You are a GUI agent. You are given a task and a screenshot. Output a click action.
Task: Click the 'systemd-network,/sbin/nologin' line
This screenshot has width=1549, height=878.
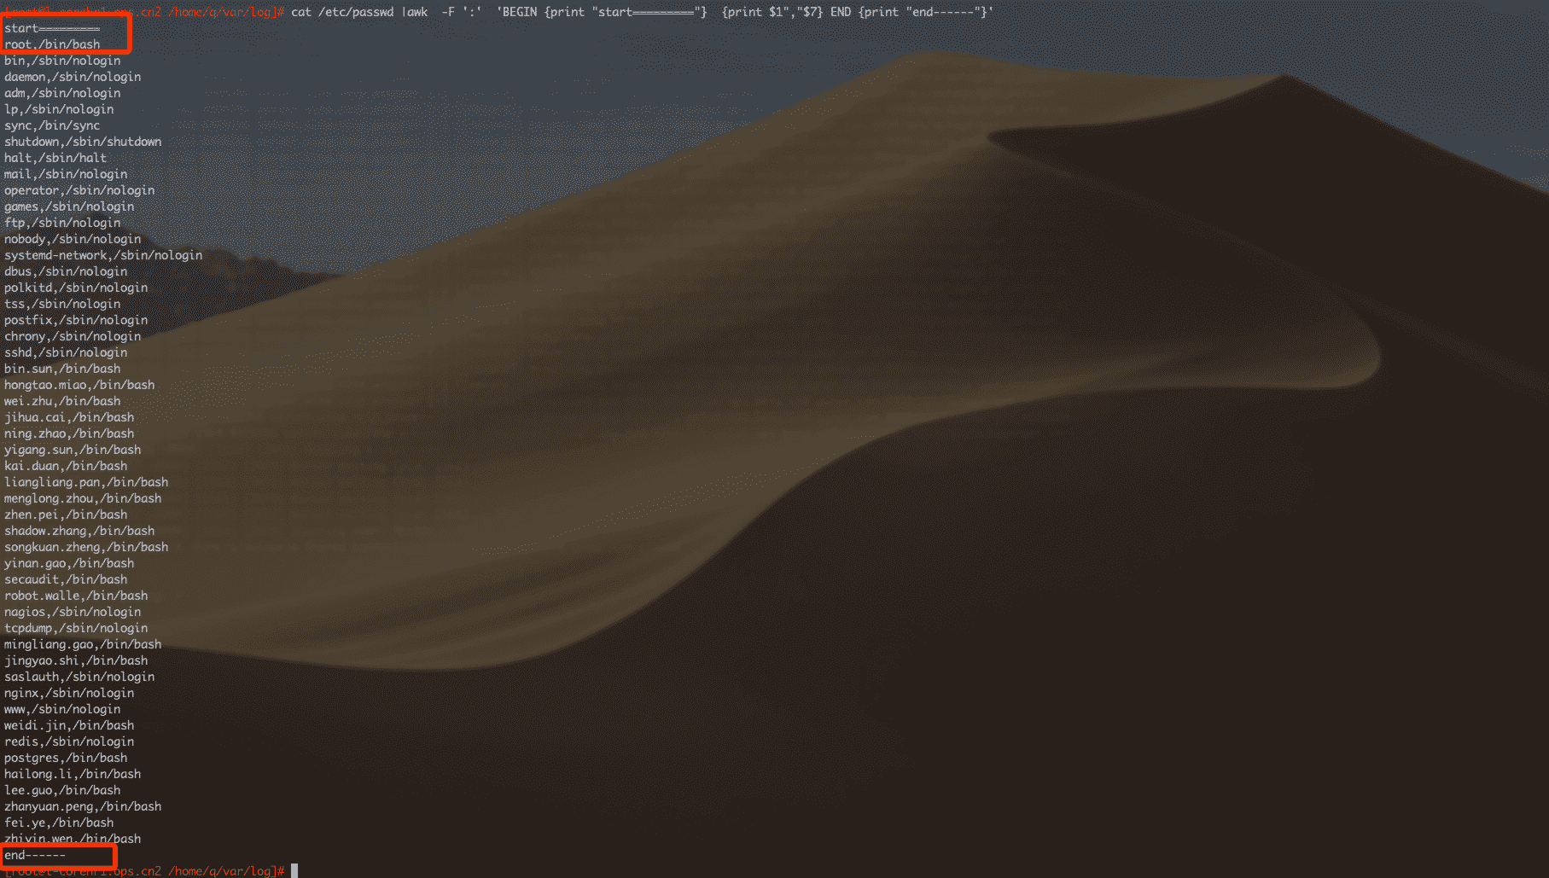point(103,255)
